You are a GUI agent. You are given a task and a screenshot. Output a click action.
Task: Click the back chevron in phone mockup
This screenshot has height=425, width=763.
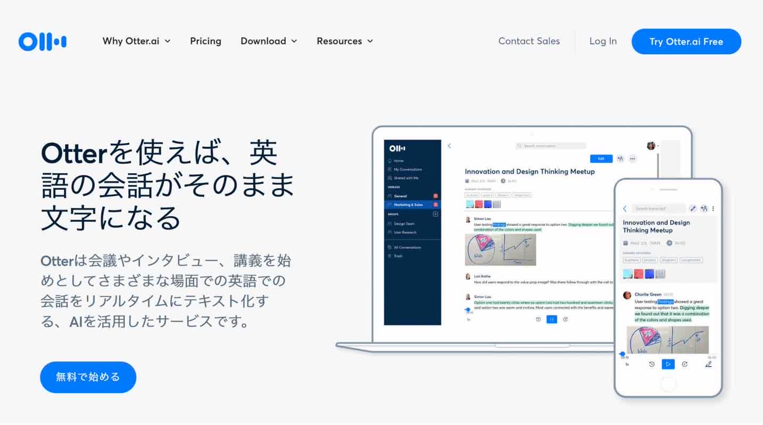pyautogui.click(x=625, y=209)
